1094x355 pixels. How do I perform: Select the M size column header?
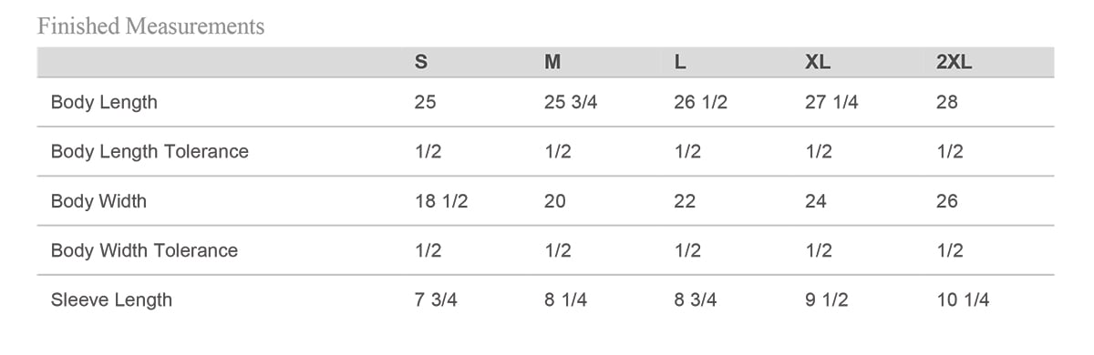(x=552, y=63)
